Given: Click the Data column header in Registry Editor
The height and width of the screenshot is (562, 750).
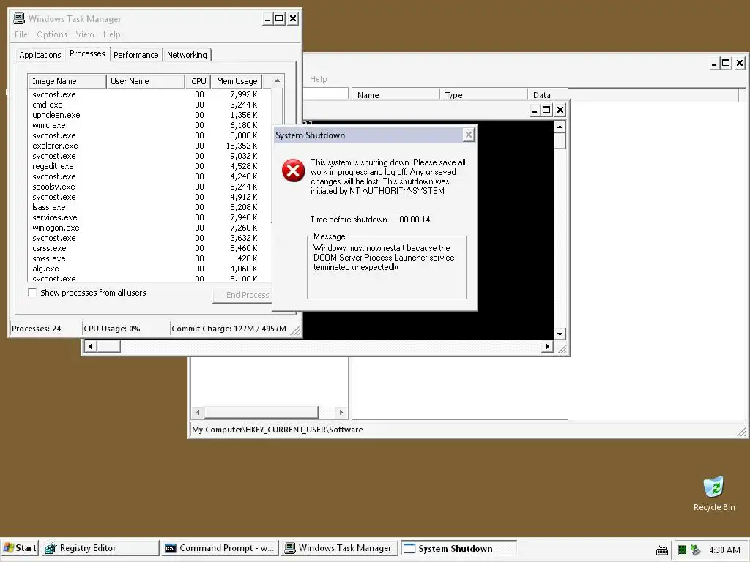Looking at the screenshot, I should [x=548, y=95].
